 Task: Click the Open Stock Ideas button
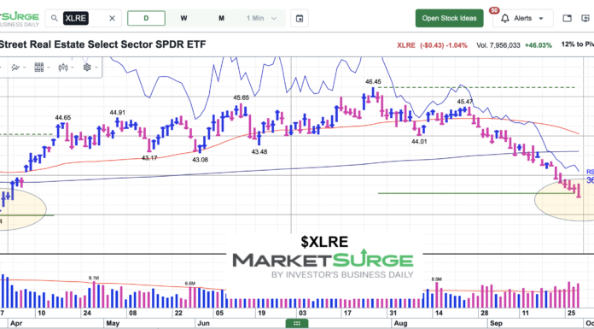(449, 18)
